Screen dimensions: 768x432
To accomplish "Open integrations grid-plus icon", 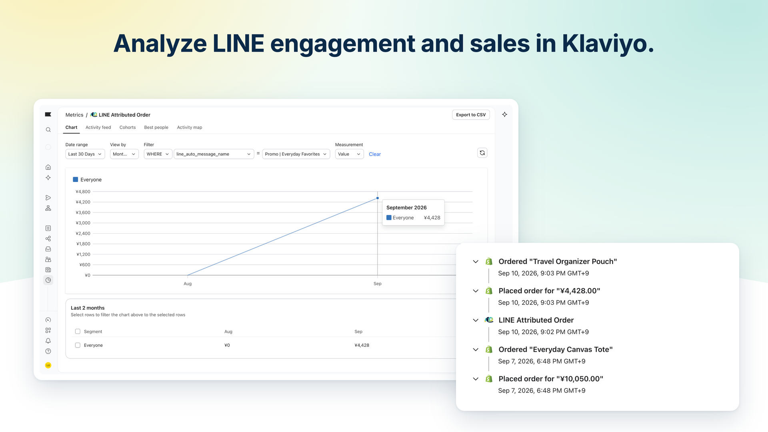I will tap(48, 330).
